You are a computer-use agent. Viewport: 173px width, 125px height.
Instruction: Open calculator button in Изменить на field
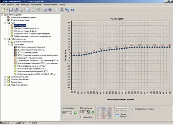tap(88, 112)
